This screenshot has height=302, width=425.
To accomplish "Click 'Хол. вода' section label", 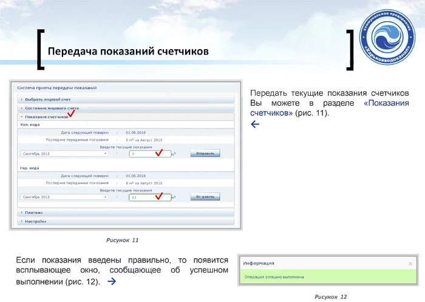I will (x=30, y=124).
